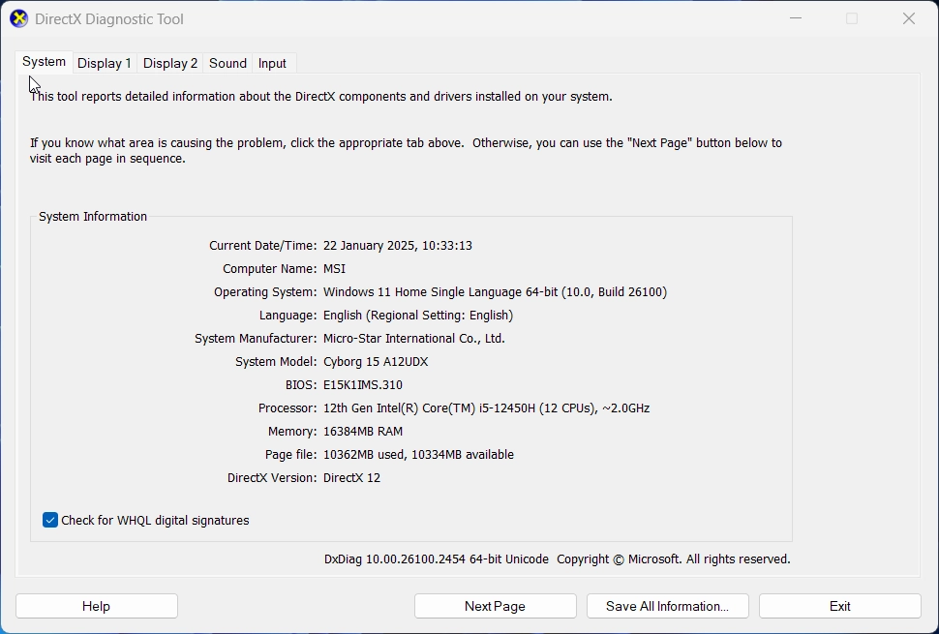Click the i5-12450H processor value
This screenshot has height=634, width=939.
486,408
